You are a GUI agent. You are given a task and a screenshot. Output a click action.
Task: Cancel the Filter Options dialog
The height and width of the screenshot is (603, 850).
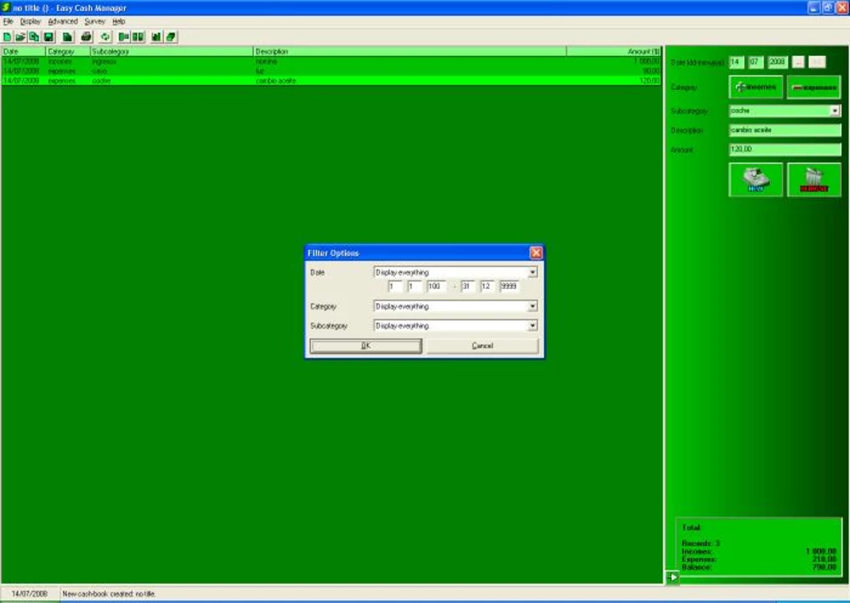(483, 345)
